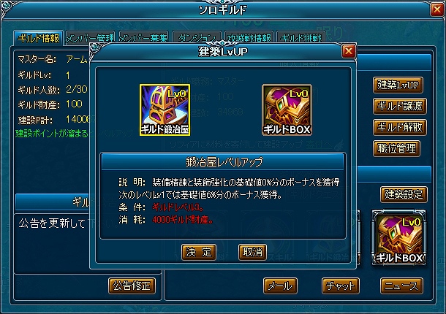Select the ギルドBOX icon in the dialog
Image resolution: width=446 pixels, height=314 pixels.
click(x=287, y=110)
